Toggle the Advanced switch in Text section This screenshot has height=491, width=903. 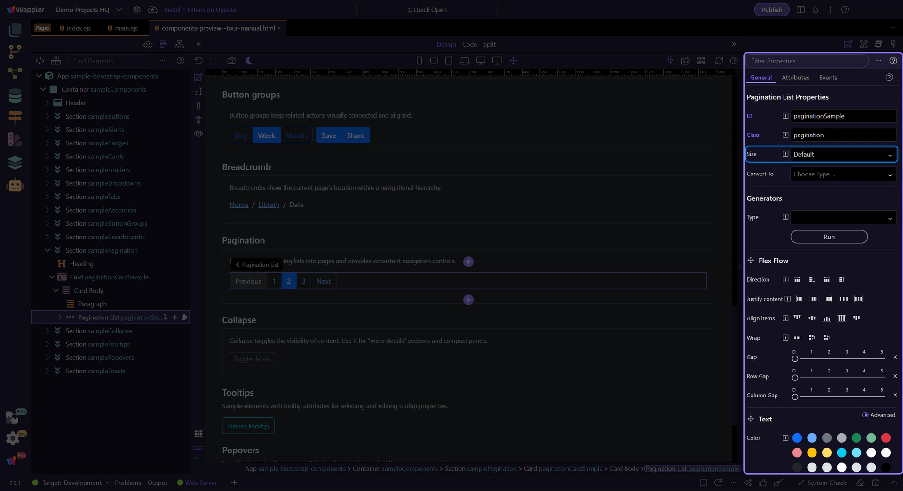(865, 415)
